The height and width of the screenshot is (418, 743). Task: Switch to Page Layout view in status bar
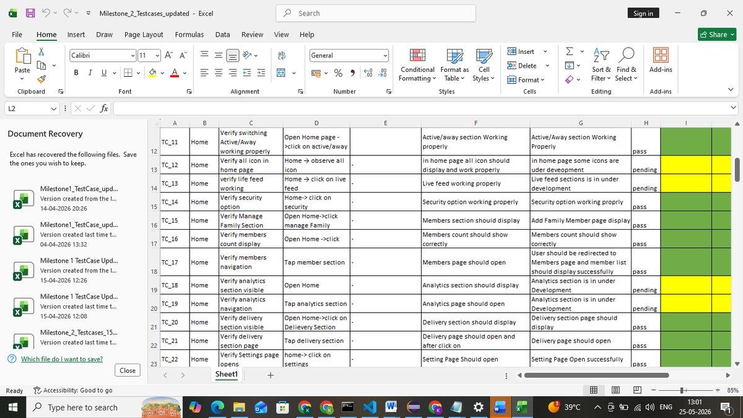(615, 390)
